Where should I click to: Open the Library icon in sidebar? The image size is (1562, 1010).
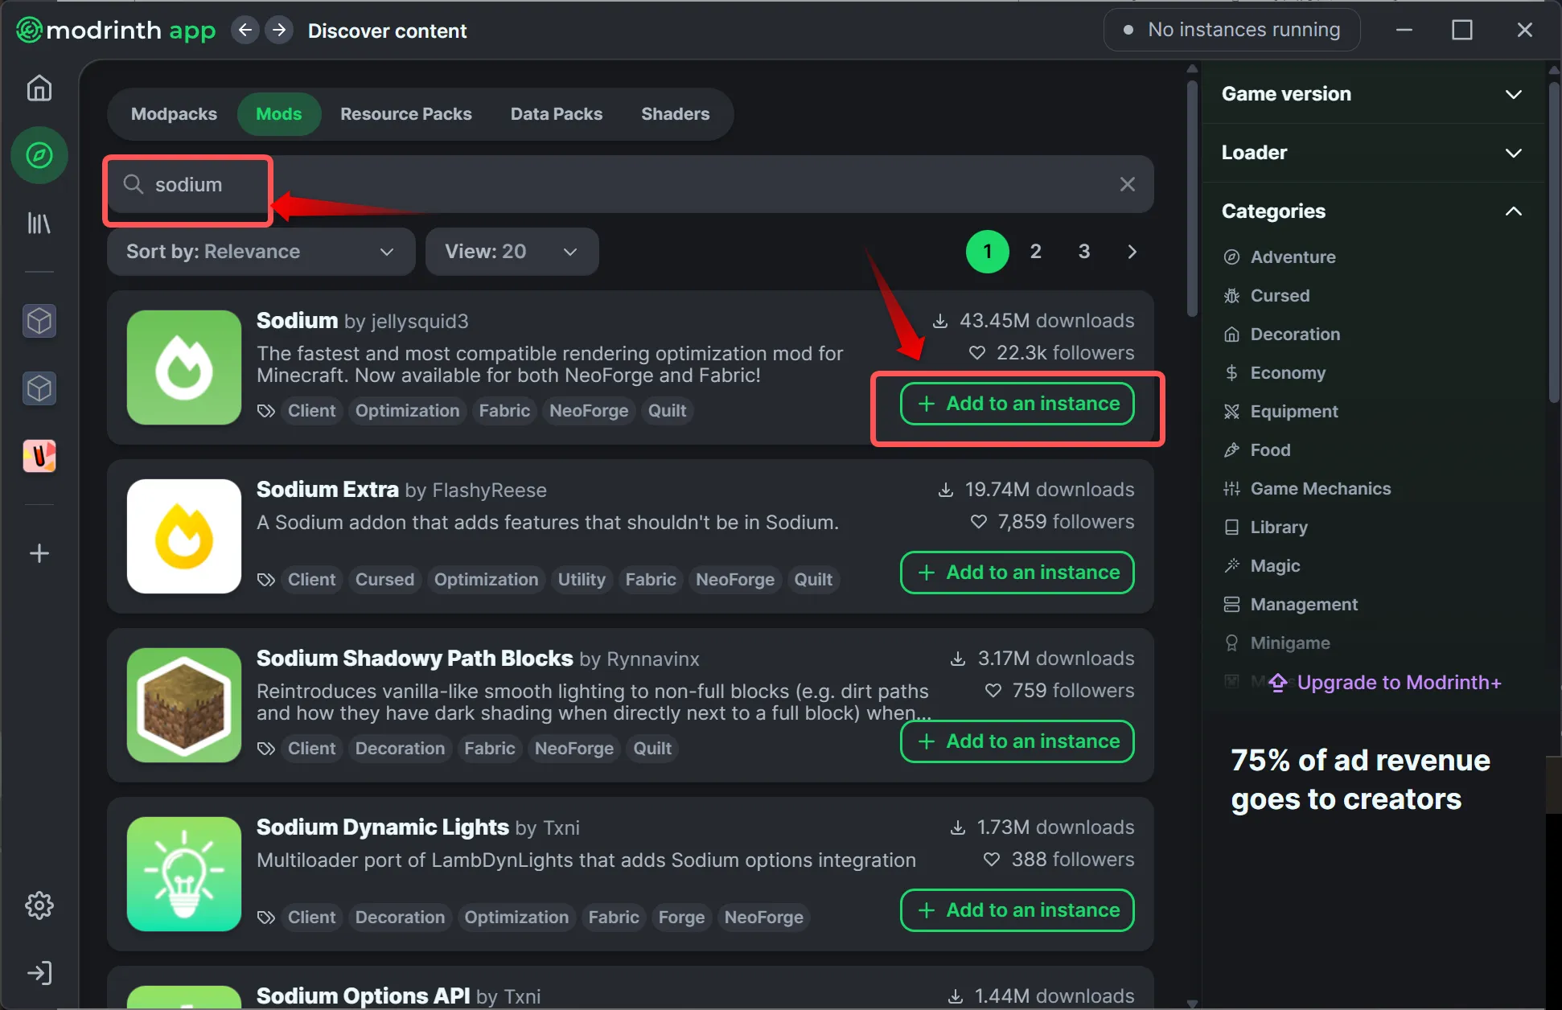click(39, 223)
